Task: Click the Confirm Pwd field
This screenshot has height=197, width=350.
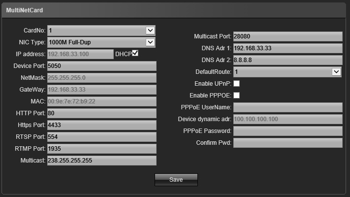Action: 288,143
